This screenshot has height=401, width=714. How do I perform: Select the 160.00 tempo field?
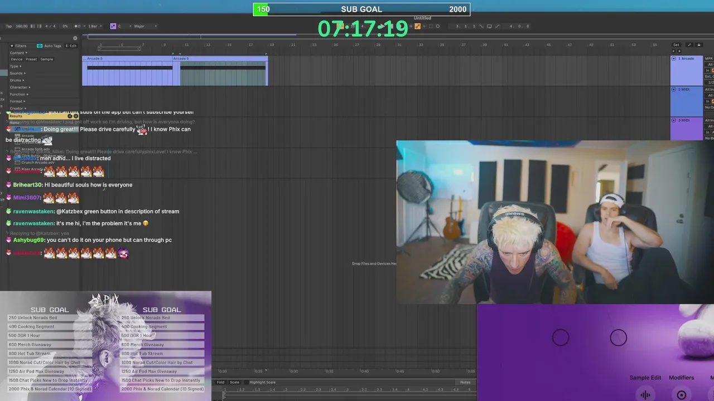point(22,26)
